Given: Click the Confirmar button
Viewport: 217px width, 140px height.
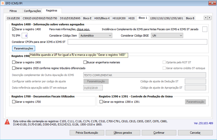Looking at the screenshot, I should pos(159,133).
